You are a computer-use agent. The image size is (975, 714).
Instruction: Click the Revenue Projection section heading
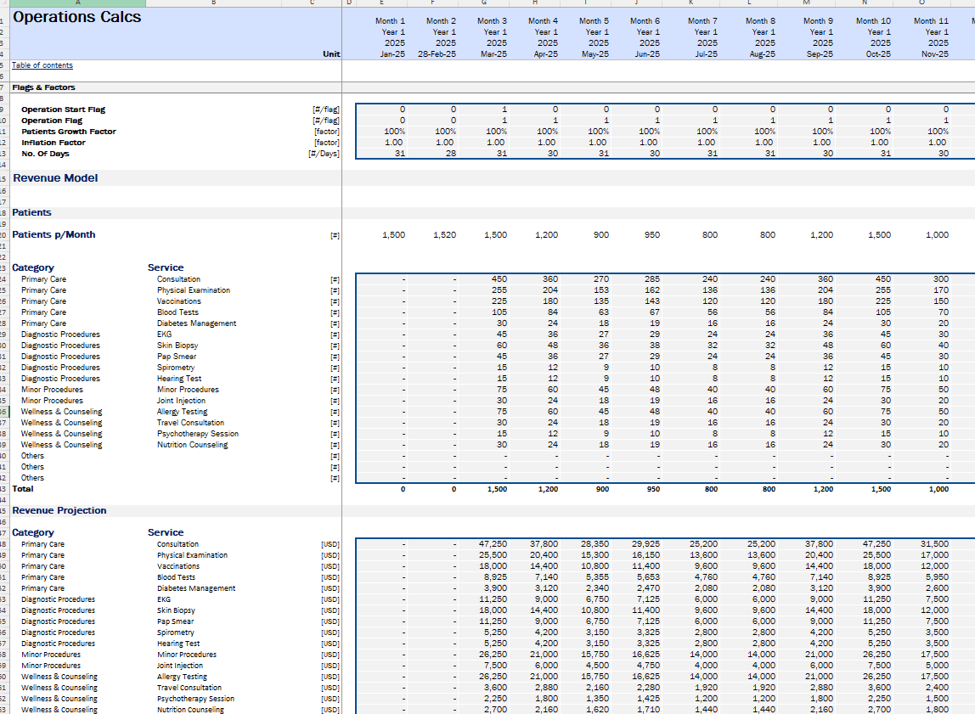coord(59,510)
